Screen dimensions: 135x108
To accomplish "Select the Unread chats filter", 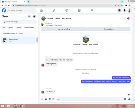I will click(10, 28).
